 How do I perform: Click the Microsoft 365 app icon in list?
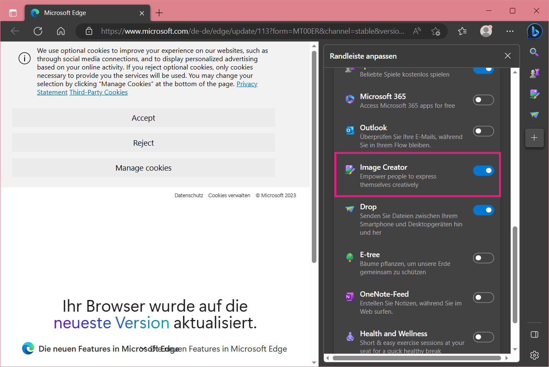point(350,100)
